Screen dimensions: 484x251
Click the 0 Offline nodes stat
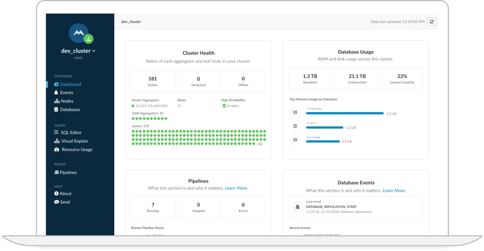coord(243,81)
